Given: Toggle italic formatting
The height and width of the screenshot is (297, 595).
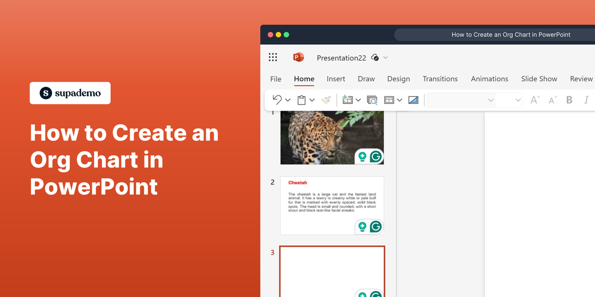Looking at the screenshot, I should pyautogui.click(x=587, y=100).
